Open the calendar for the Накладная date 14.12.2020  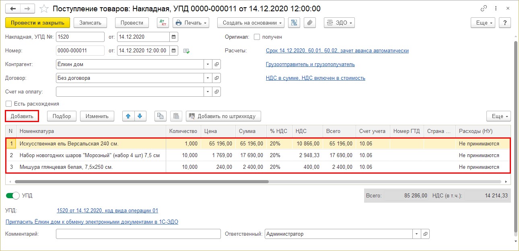173,37
